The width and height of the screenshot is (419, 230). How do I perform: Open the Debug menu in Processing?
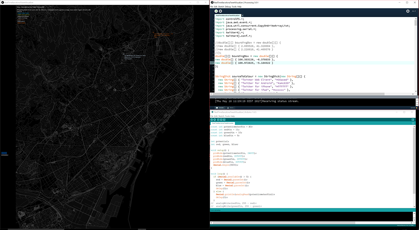pos(228,7)
